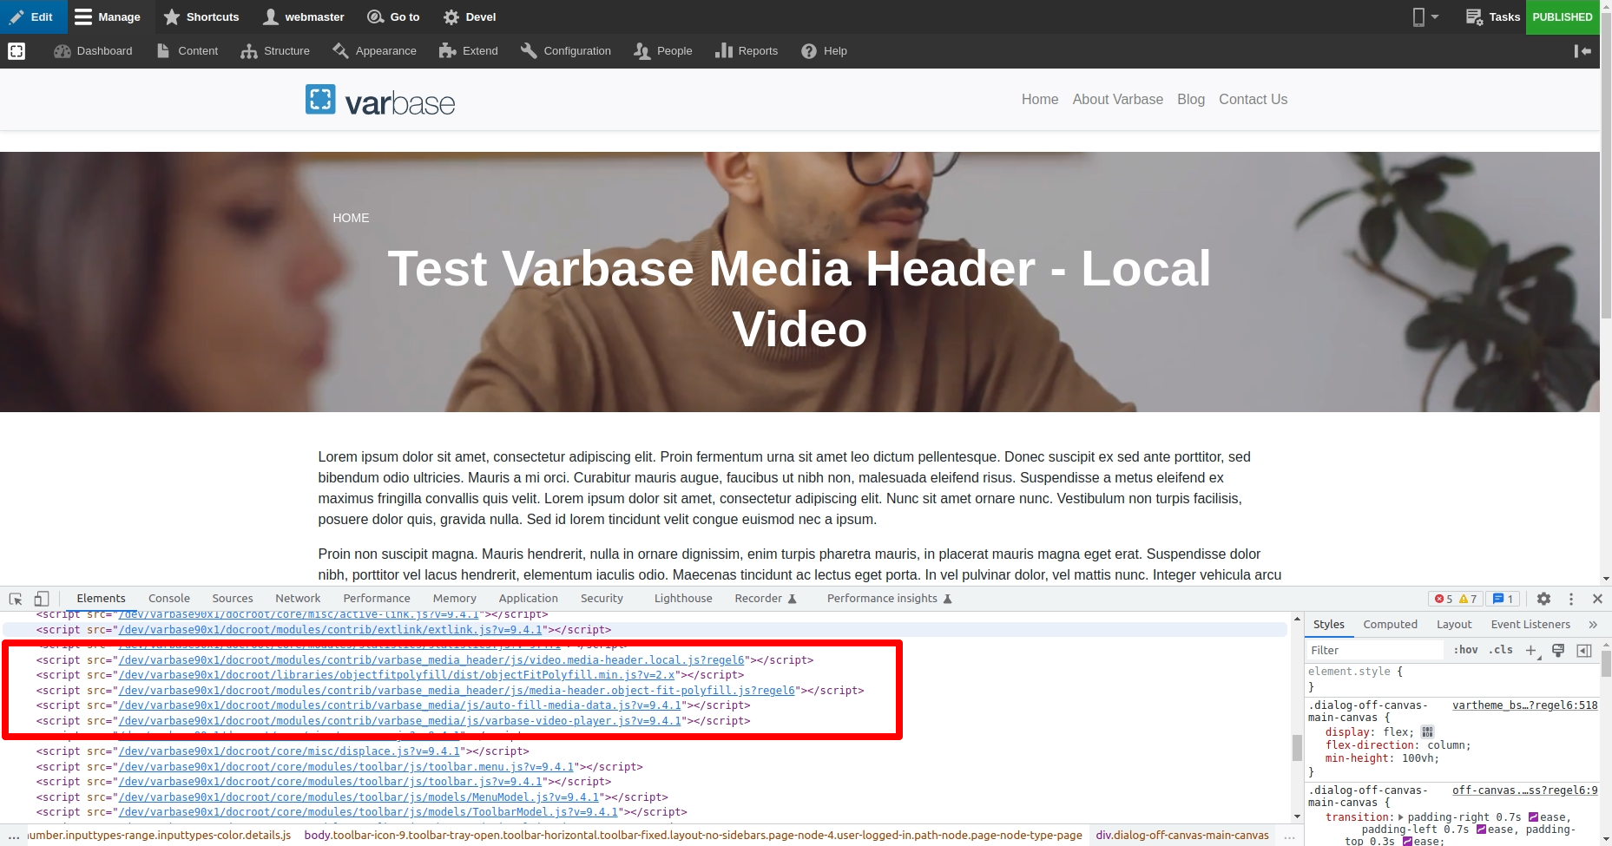
Task: Expand more sidebar tabs with the chevron
Action: coord(1593,625)
